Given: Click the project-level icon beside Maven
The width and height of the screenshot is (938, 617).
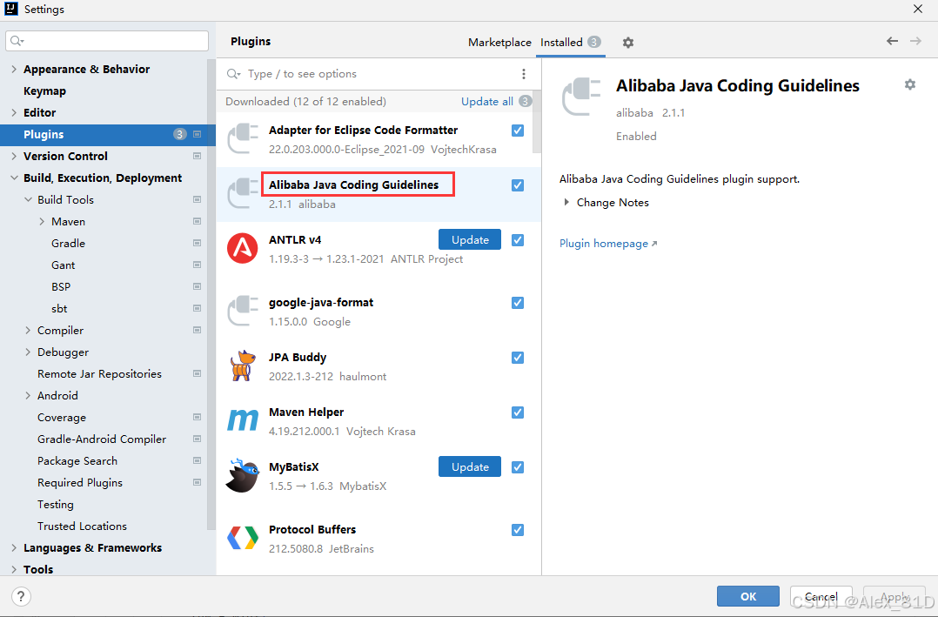Looking at the screenshot, I should click(x=197, y=221).
